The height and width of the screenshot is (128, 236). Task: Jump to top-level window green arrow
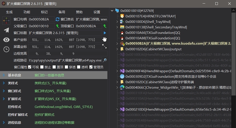point(105,26)
